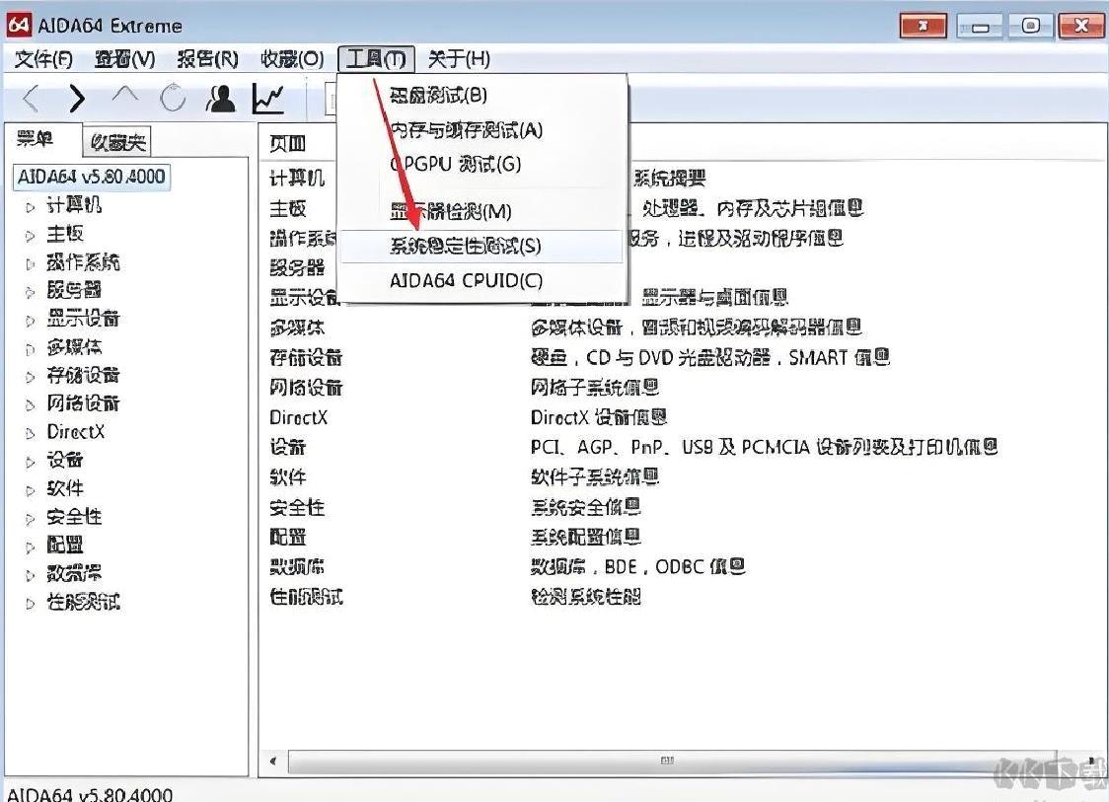Screen dimensions: 1109x802
Task: Open the 查看(V) menu
Action: [x=125, y=59]
